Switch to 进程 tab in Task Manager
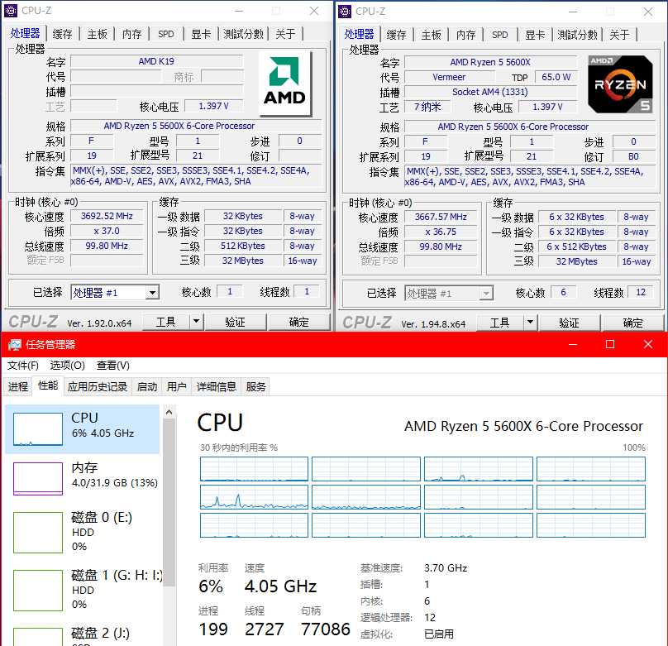 point(18,387)
